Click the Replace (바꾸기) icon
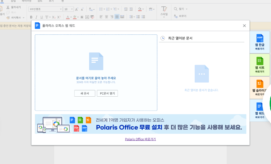 pyautogui.click(x=176, y=16)
